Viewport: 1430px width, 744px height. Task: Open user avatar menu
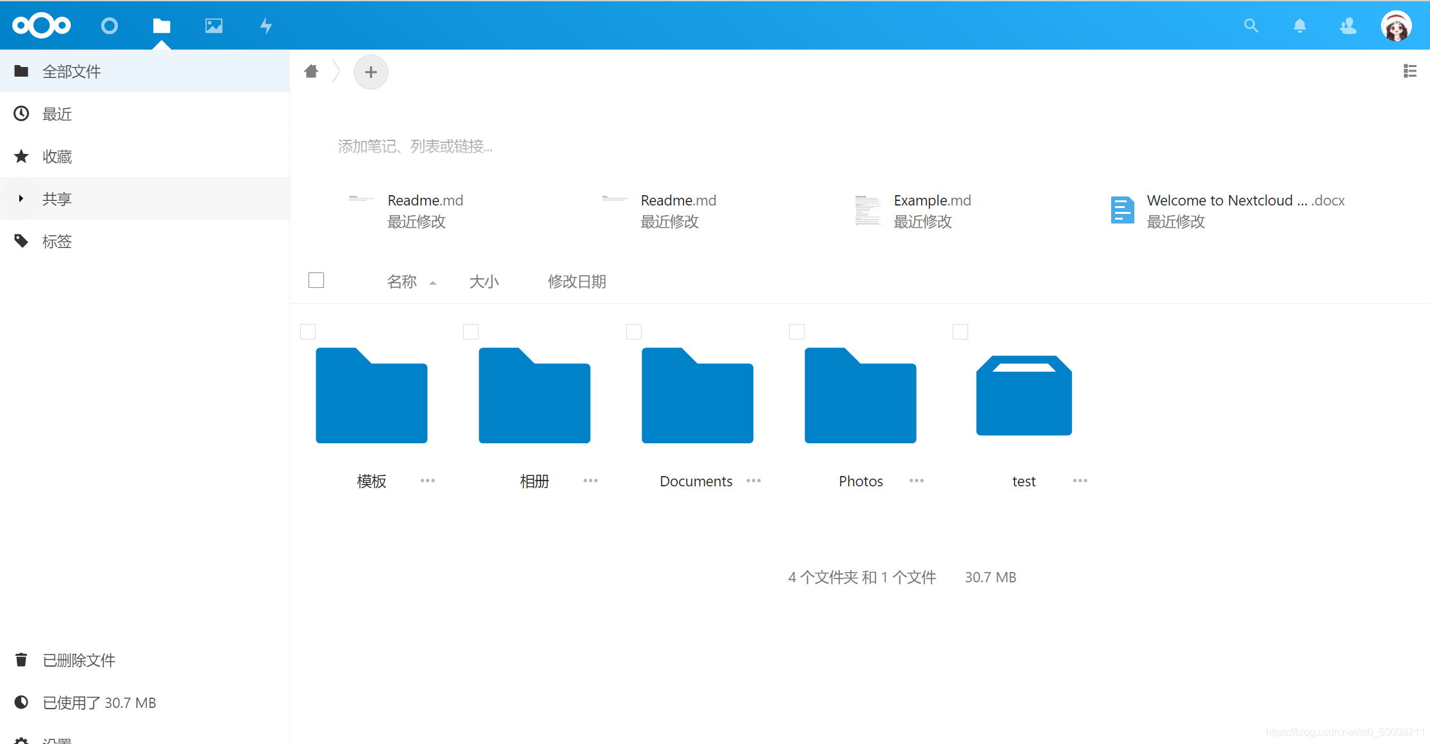[x=1396, y=26]
